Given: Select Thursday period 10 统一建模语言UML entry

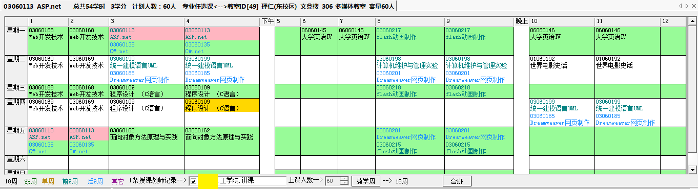Looking at the screenshot, I should [562, 105].
